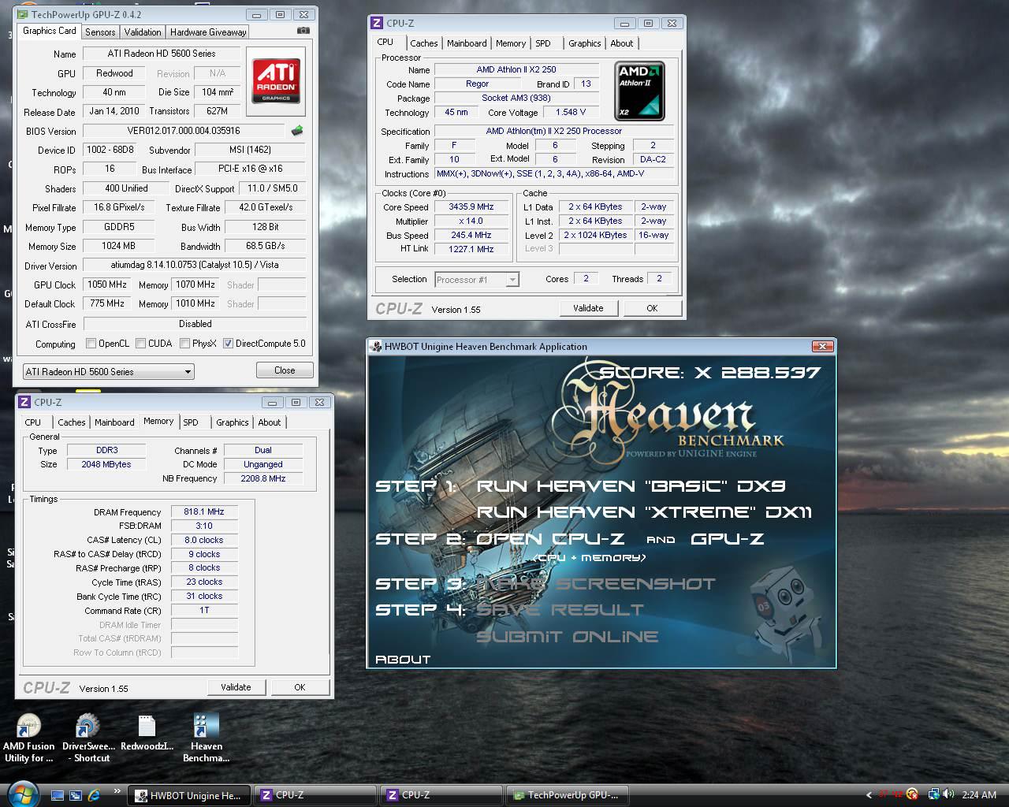The image size is (1009, 807).
Task: Click the CAS# Latency 8.0 clocks value
Action: [204, 540]
